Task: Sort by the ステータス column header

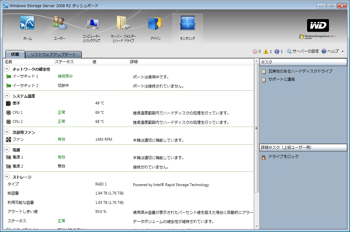Action: tap(73, 62)
